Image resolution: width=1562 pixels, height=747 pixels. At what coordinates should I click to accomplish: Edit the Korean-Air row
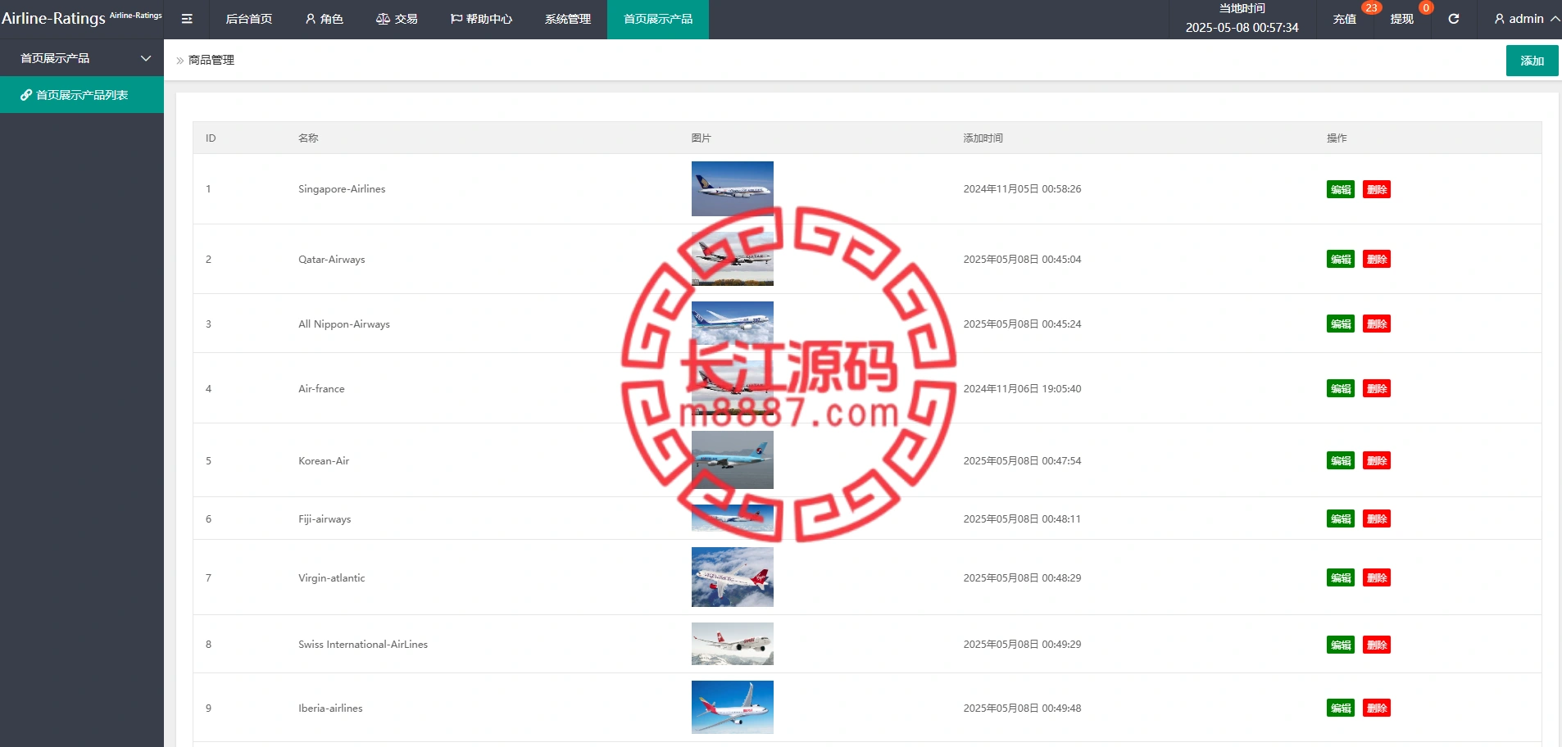click(x=1341, y=460)
